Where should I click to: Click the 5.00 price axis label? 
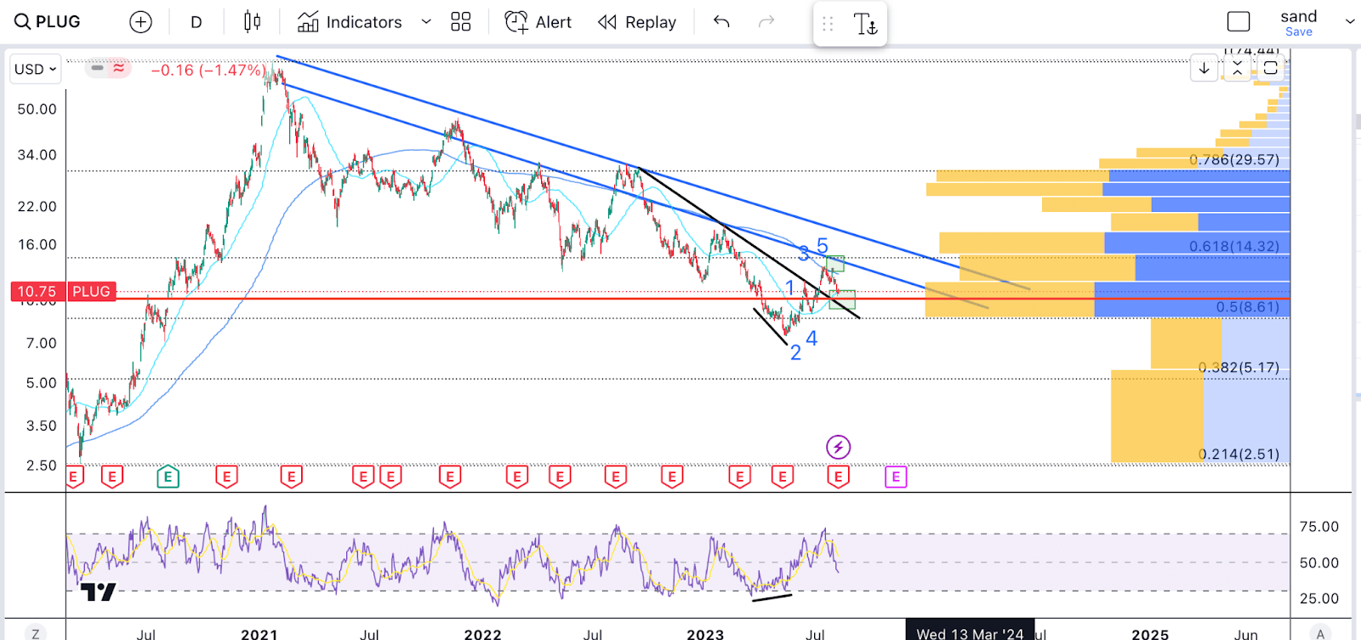tap(41, 383)
